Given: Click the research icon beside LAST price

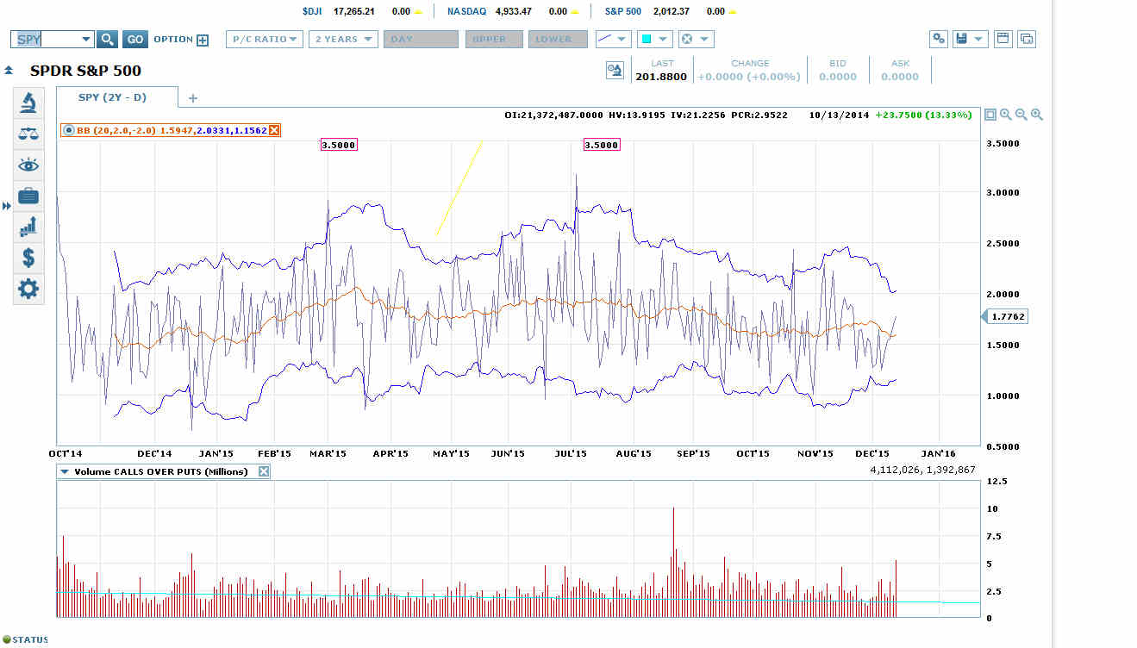Looking at the screenshot, I should click(x=615, y=70).
